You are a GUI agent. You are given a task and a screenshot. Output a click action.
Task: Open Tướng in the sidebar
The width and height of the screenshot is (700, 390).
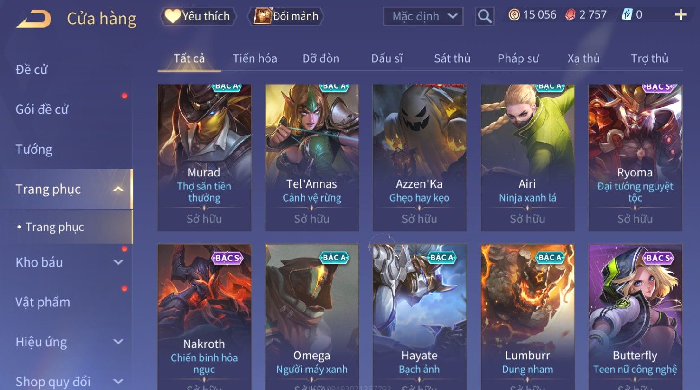[x=34, y=149]
